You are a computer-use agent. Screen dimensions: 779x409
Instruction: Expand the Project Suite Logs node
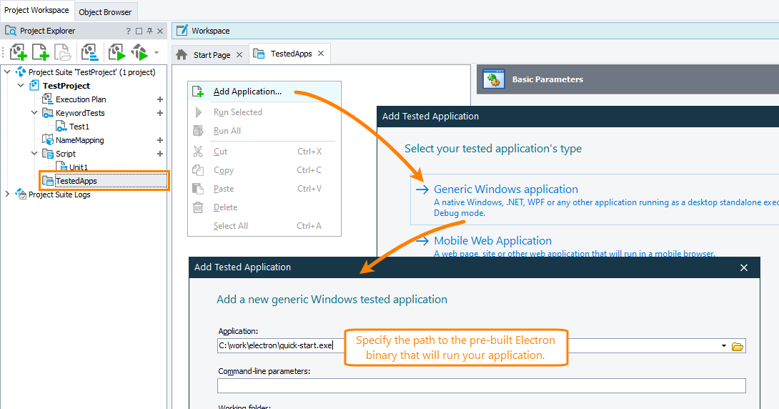click(x=8, y=194)
